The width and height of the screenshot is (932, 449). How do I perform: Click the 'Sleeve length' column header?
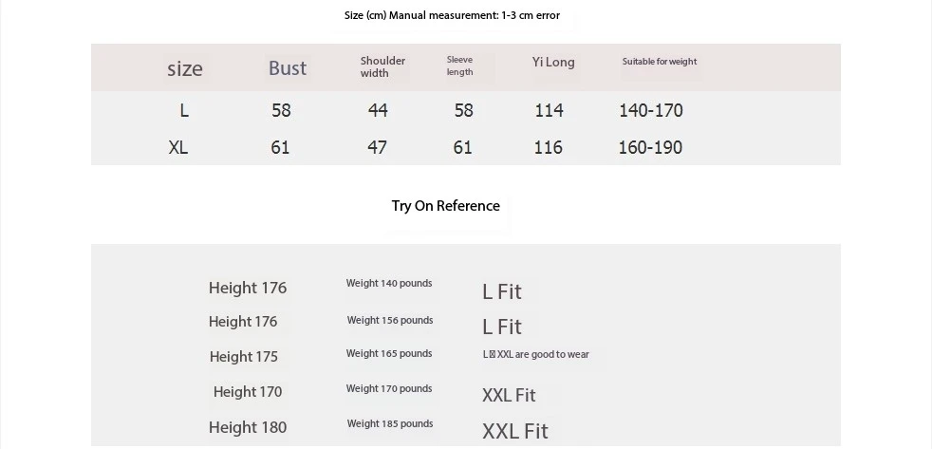pos(460,65)
